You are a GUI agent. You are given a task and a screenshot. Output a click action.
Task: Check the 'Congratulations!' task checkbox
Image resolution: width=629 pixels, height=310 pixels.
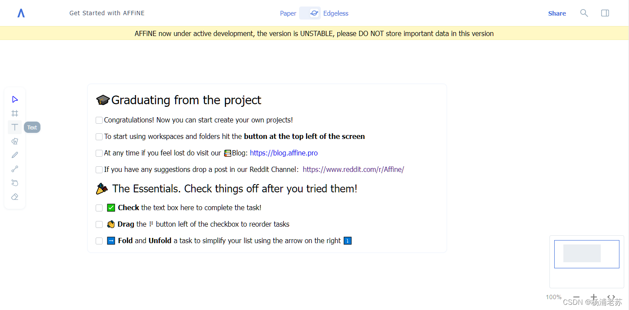[x=99, y=120]
